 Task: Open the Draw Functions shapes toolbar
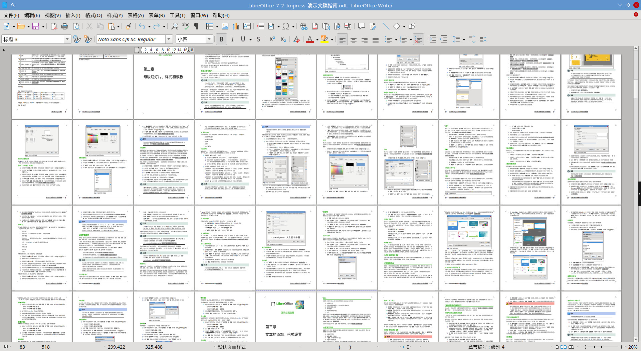[412, 26]
